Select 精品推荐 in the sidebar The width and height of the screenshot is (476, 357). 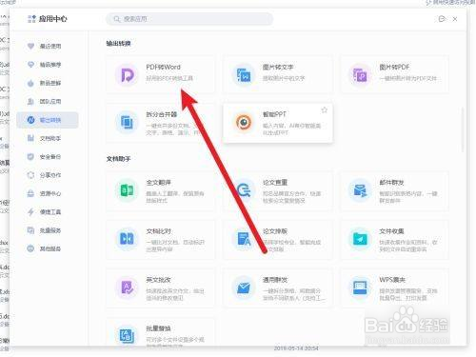48,65
